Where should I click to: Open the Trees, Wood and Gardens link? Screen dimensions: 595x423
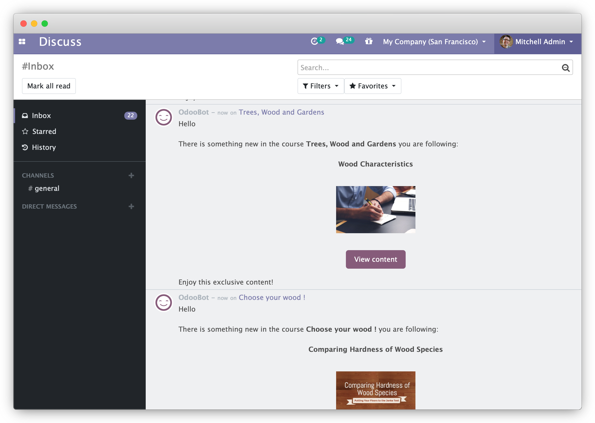pos(281,112)
